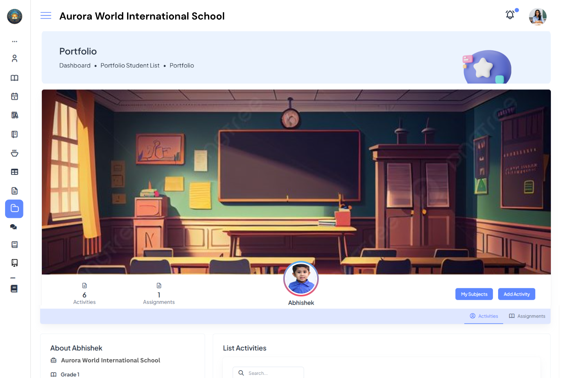Image resolution: width=563 pixels, height=378 pixels.
Task: Open the chat messages icon in sidebar
Action: pyautogui.click(x=14, y=226)
